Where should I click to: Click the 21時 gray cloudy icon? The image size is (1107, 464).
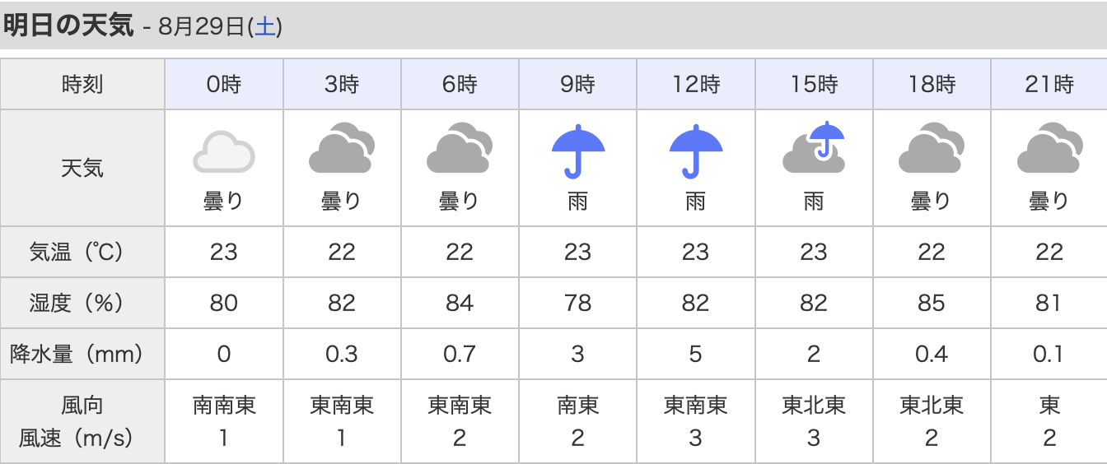point(1049,148)
